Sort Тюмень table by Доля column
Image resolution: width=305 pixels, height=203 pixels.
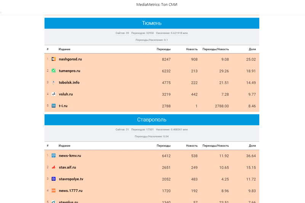coord(252,49)
